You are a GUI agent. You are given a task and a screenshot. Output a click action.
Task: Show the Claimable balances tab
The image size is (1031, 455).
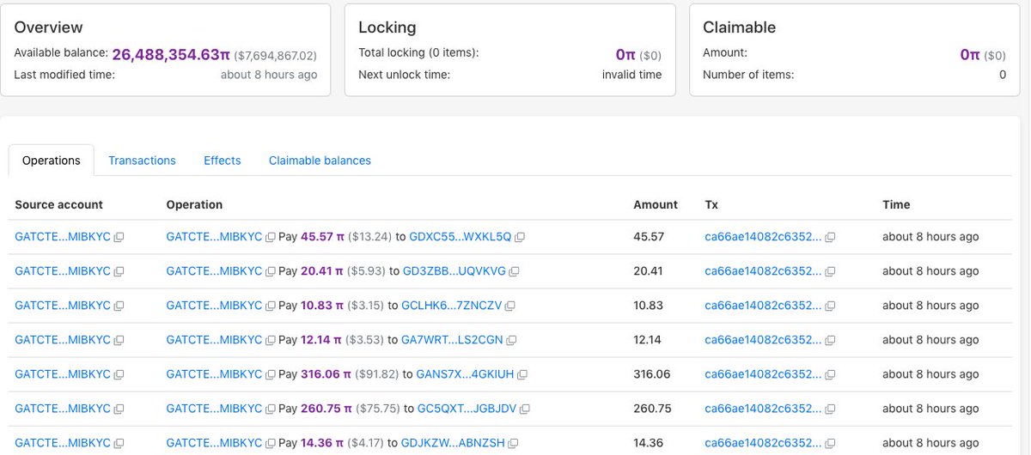pyautogui.click(x=320, y=161)
